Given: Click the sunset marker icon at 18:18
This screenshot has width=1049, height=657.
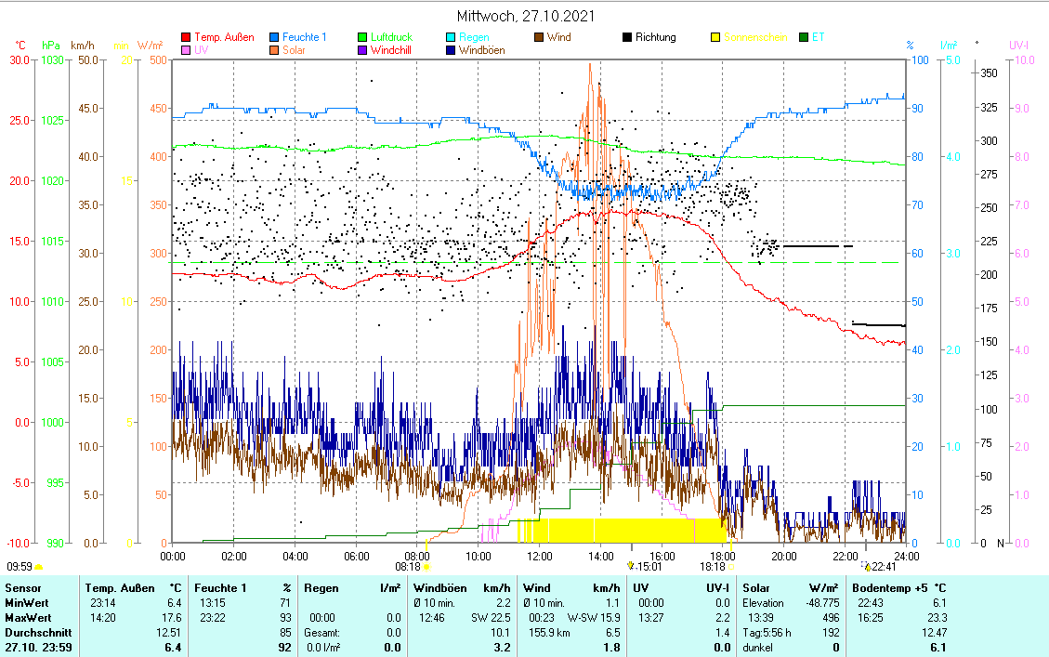Looking at the screenshot, I should (731, 566).
